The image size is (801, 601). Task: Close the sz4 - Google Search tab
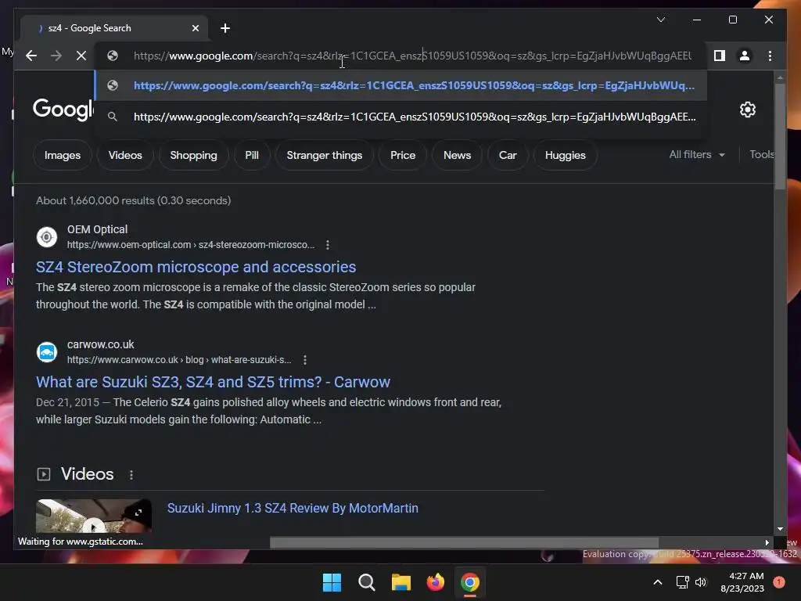coord(195,28)
